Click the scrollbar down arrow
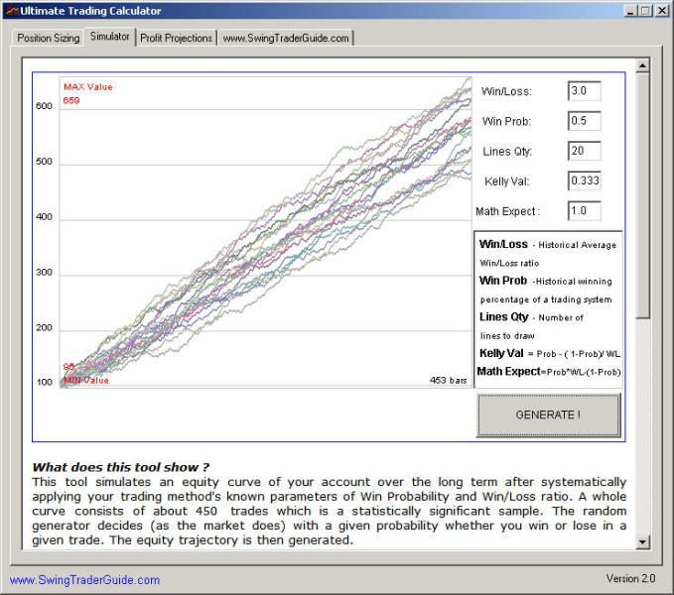 (x=642, y=541)
